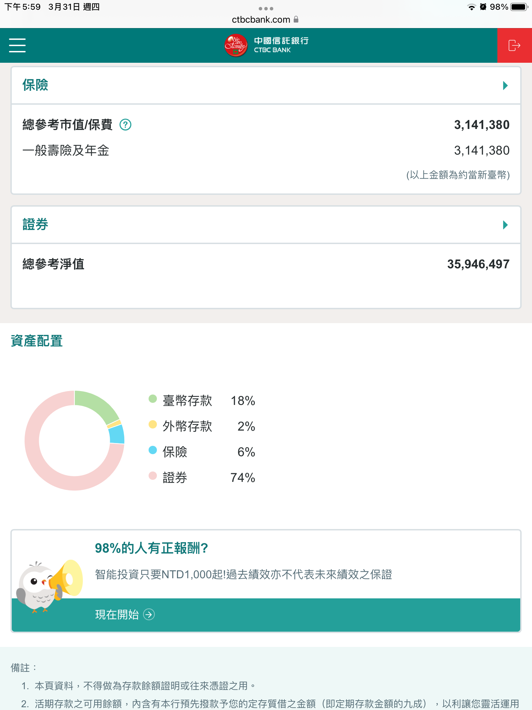Image resolution: width=532 pixels, height=710 pixels.
Task: Open the 證券 section header
Action: (x=35, y=225)
